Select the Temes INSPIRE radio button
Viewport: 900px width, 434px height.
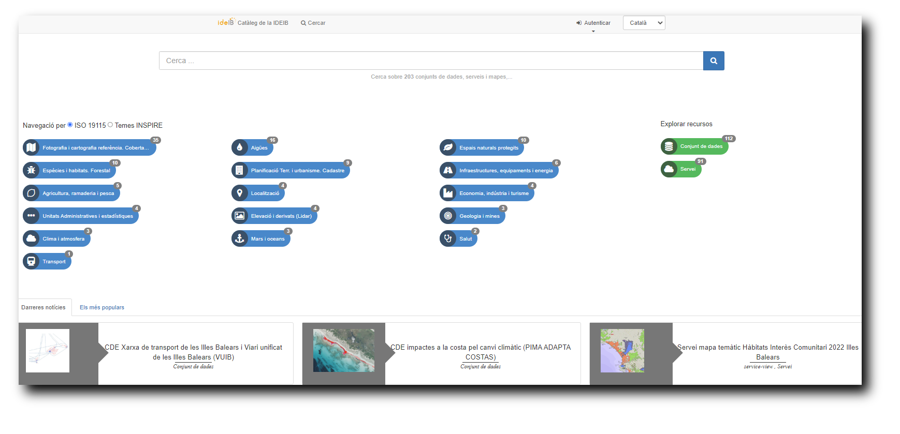[x=110, y=125]
